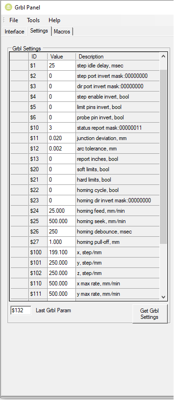Select the value 25 for $1
This screenshot has width=174, height=400.
click(61, 66)
